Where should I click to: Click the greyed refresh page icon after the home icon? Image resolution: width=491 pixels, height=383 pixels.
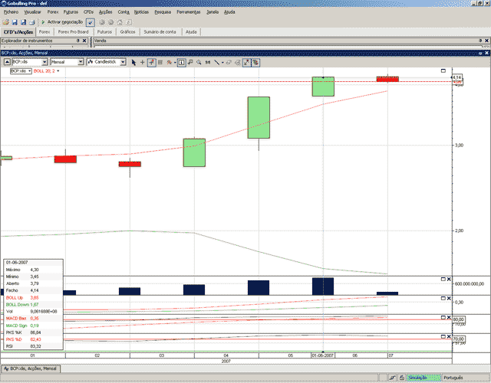128,22
